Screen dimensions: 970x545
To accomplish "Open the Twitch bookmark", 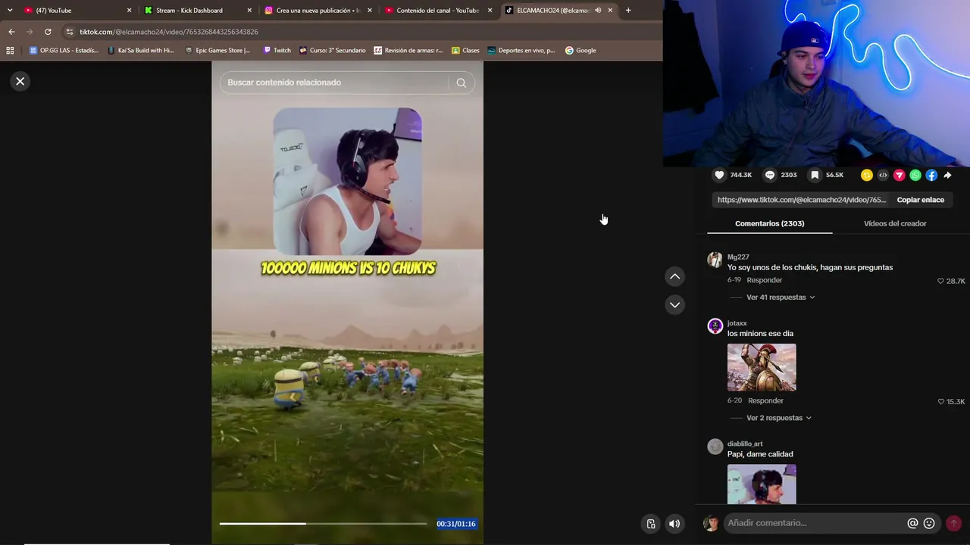I will pos(277,51).
